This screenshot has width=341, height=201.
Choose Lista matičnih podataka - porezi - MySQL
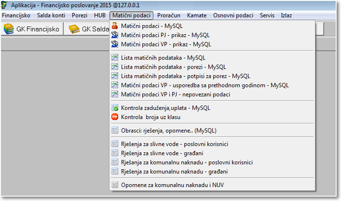(173, 67)
